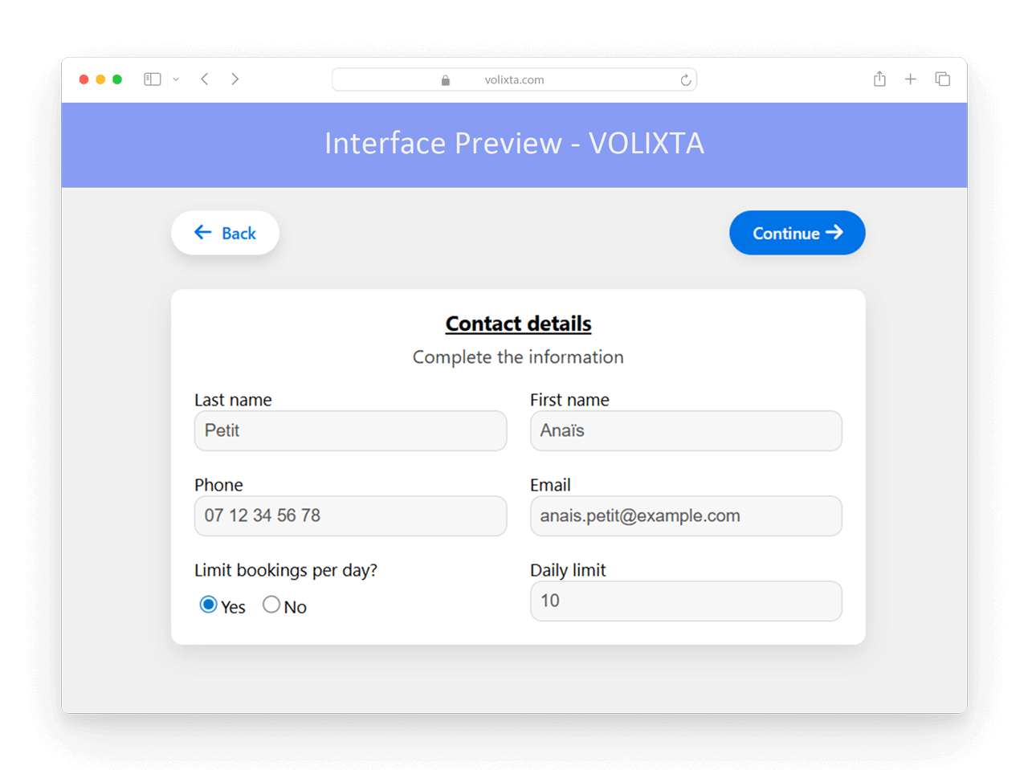1028x770 pixels.
Task: Show the tab overview icon
Action: 943,79
